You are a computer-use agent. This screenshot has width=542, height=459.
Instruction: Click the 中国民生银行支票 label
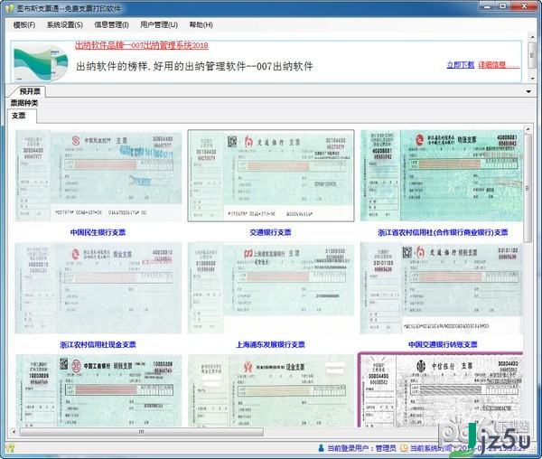point(98,232)
